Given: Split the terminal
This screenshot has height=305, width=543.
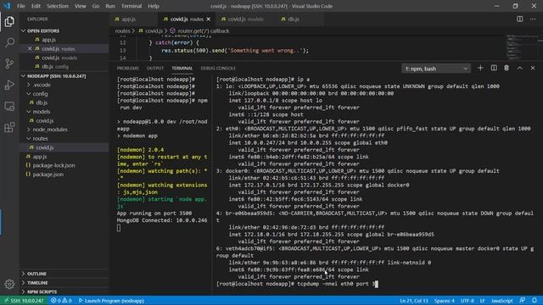Looking at the screenshot, I should coord(494,68).
